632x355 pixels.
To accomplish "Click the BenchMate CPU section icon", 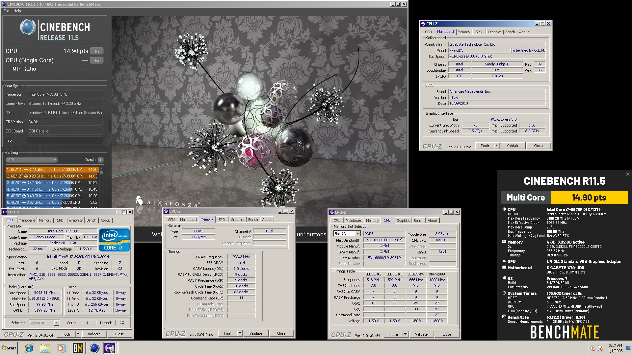I will pos(504,209).
